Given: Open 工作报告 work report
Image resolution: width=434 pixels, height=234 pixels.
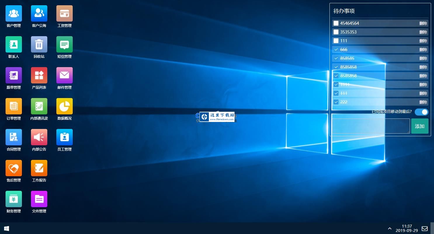Looking at the screenshot, I should point(39,168).
